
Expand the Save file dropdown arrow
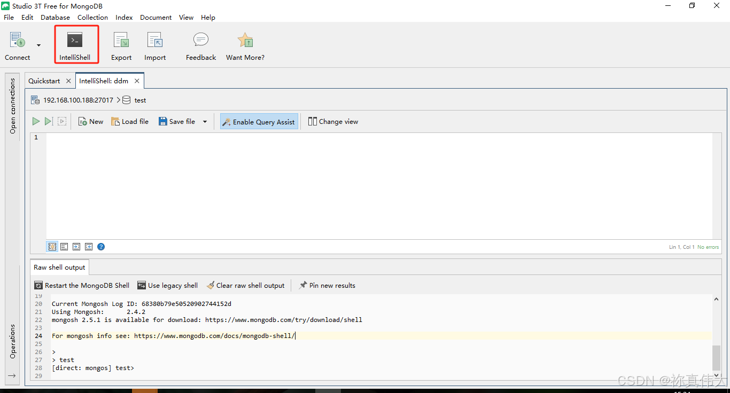[205, 122]
